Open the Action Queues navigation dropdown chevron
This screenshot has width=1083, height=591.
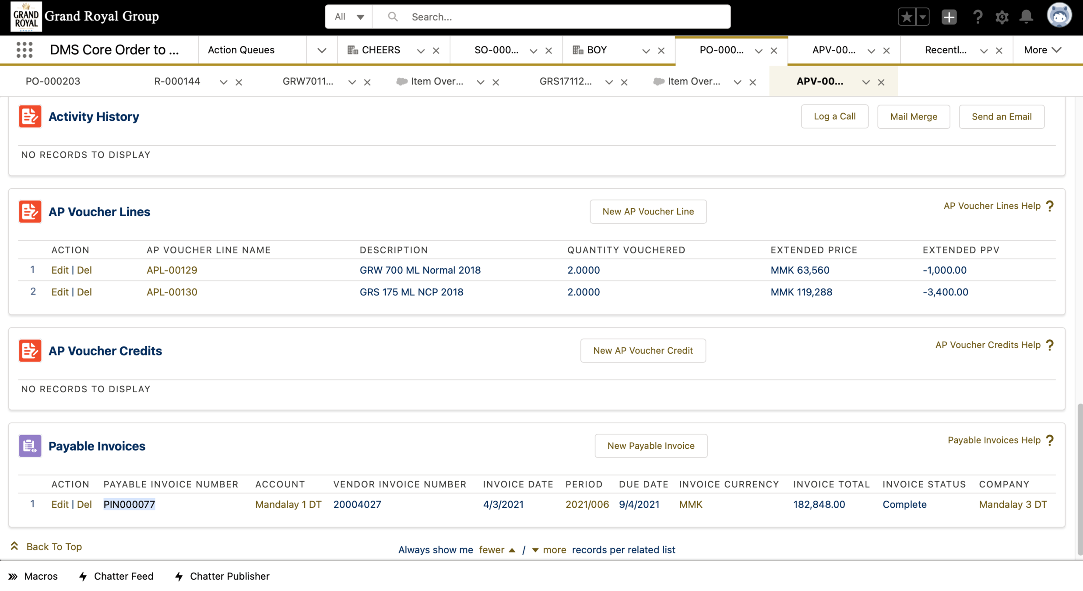[x=322, y=50]
